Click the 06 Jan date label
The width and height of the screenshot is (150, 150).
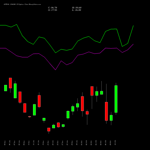[x=10, y=143]
